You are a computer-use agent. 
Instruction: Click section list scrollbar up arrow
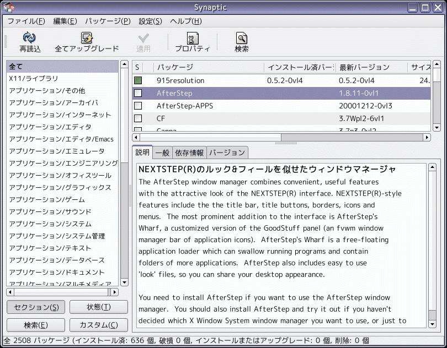[124, 64]
